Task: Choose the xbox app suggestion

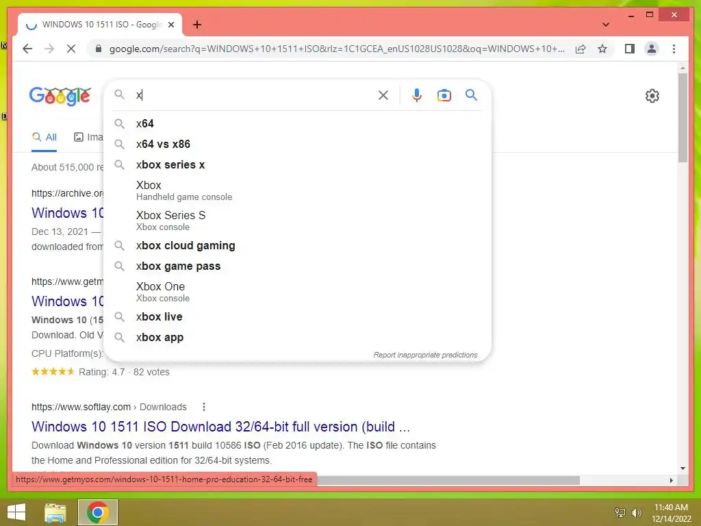Action: [x=297, y=337]
